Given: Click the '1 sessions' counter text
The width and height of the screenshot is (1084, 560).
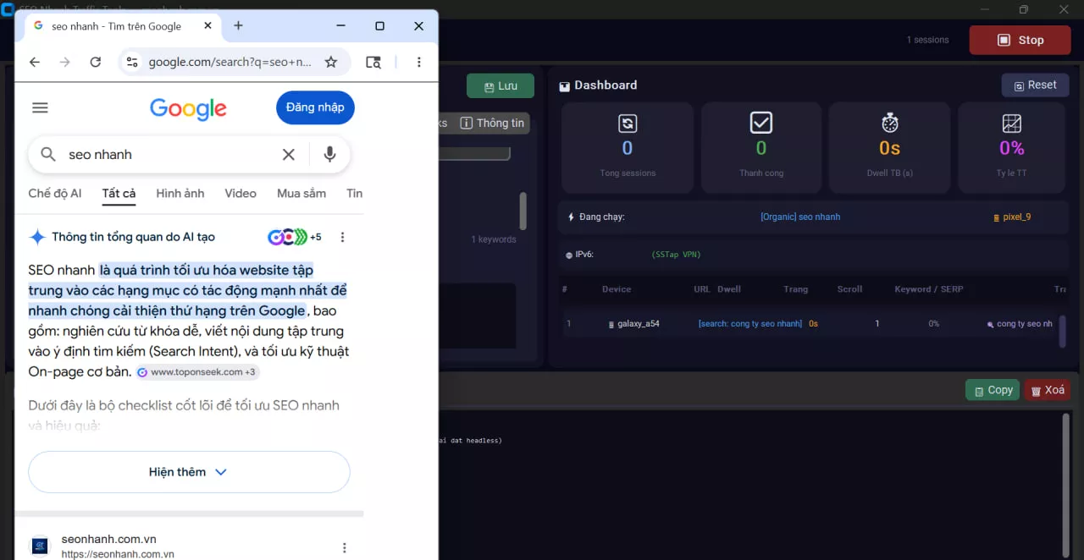Looking at the screenshot, I should pyautogui.click(x=927, y=40).
